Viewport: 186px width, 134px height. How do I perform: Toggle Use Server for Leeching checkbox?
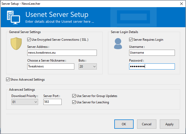[x=74, y=102]
